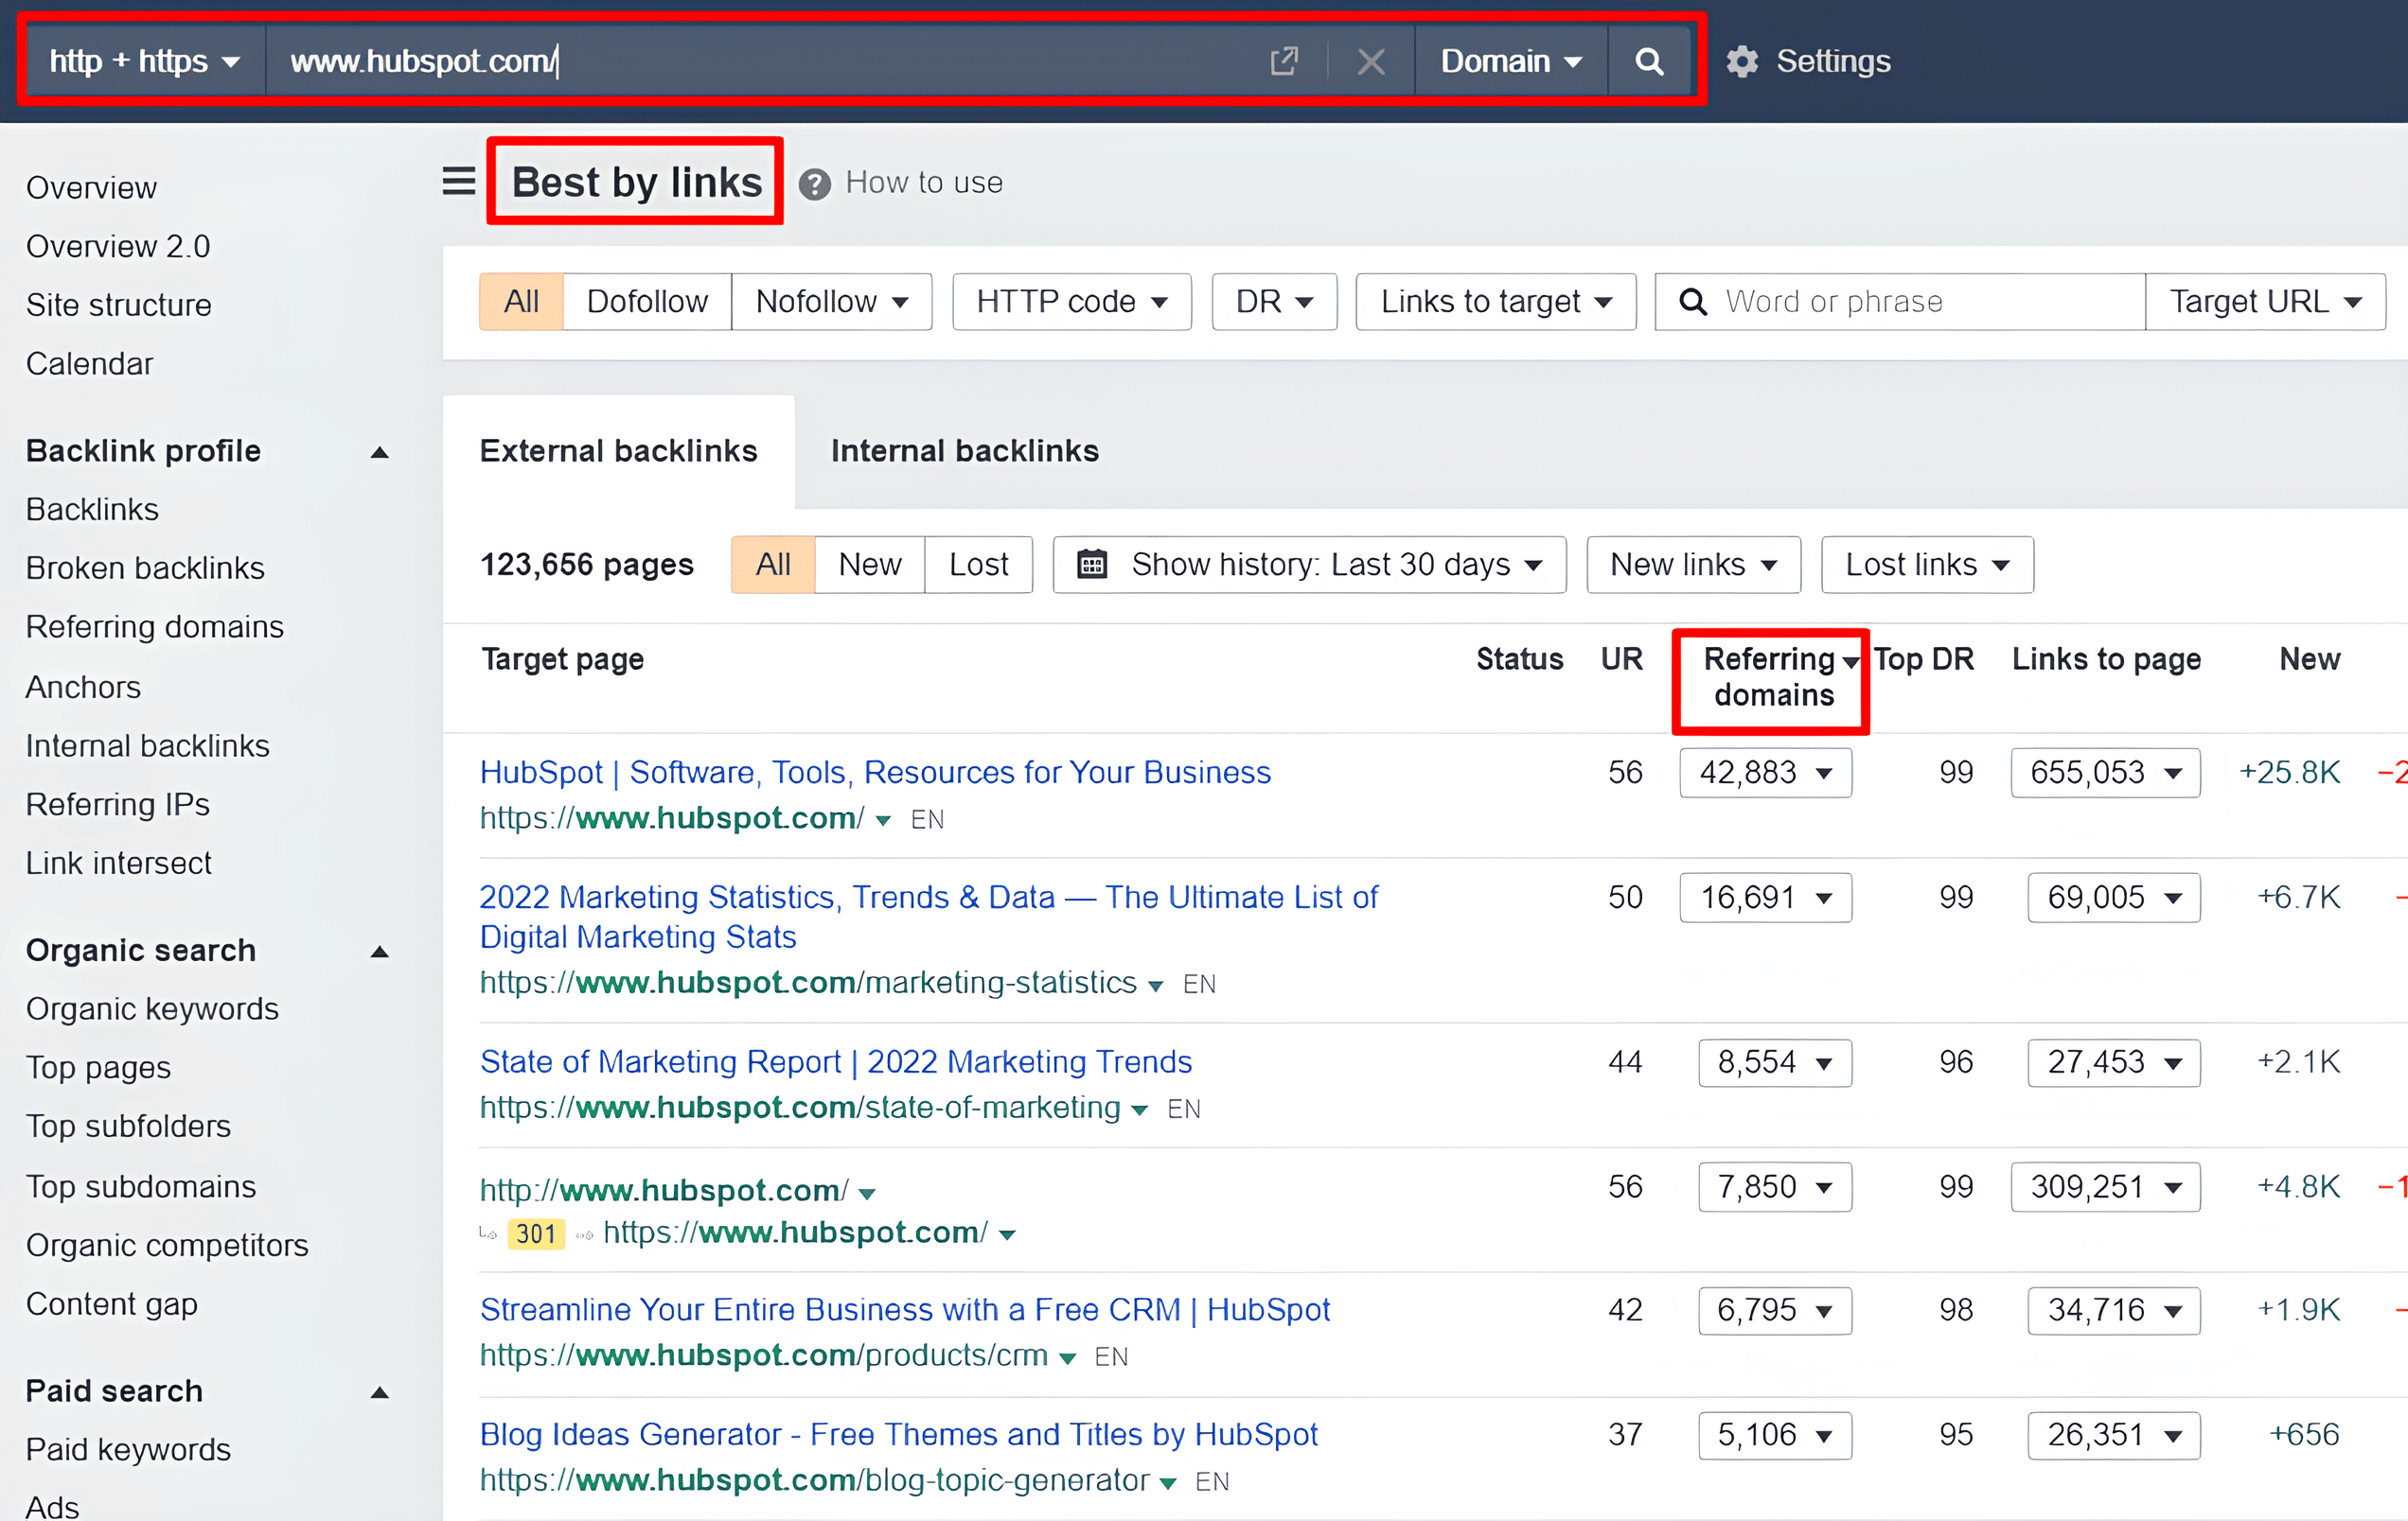Open Link intersect in sidebar
2408x1521 pixels.
tap(119, 864)
